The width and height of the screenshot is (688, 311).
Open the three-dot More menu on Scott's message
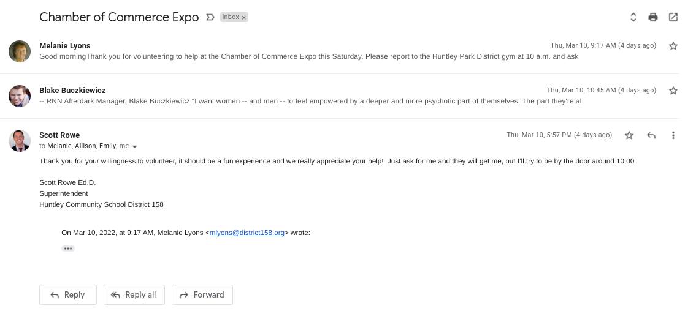673,135
